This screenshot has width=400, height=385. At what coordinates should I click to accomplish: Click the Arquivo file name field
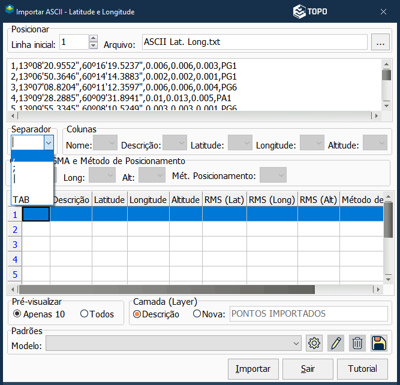254,43
